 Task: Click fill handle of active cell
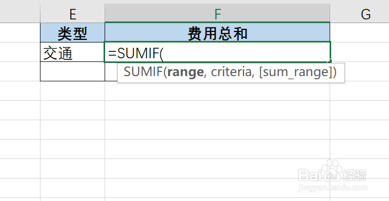click(330, 61)
